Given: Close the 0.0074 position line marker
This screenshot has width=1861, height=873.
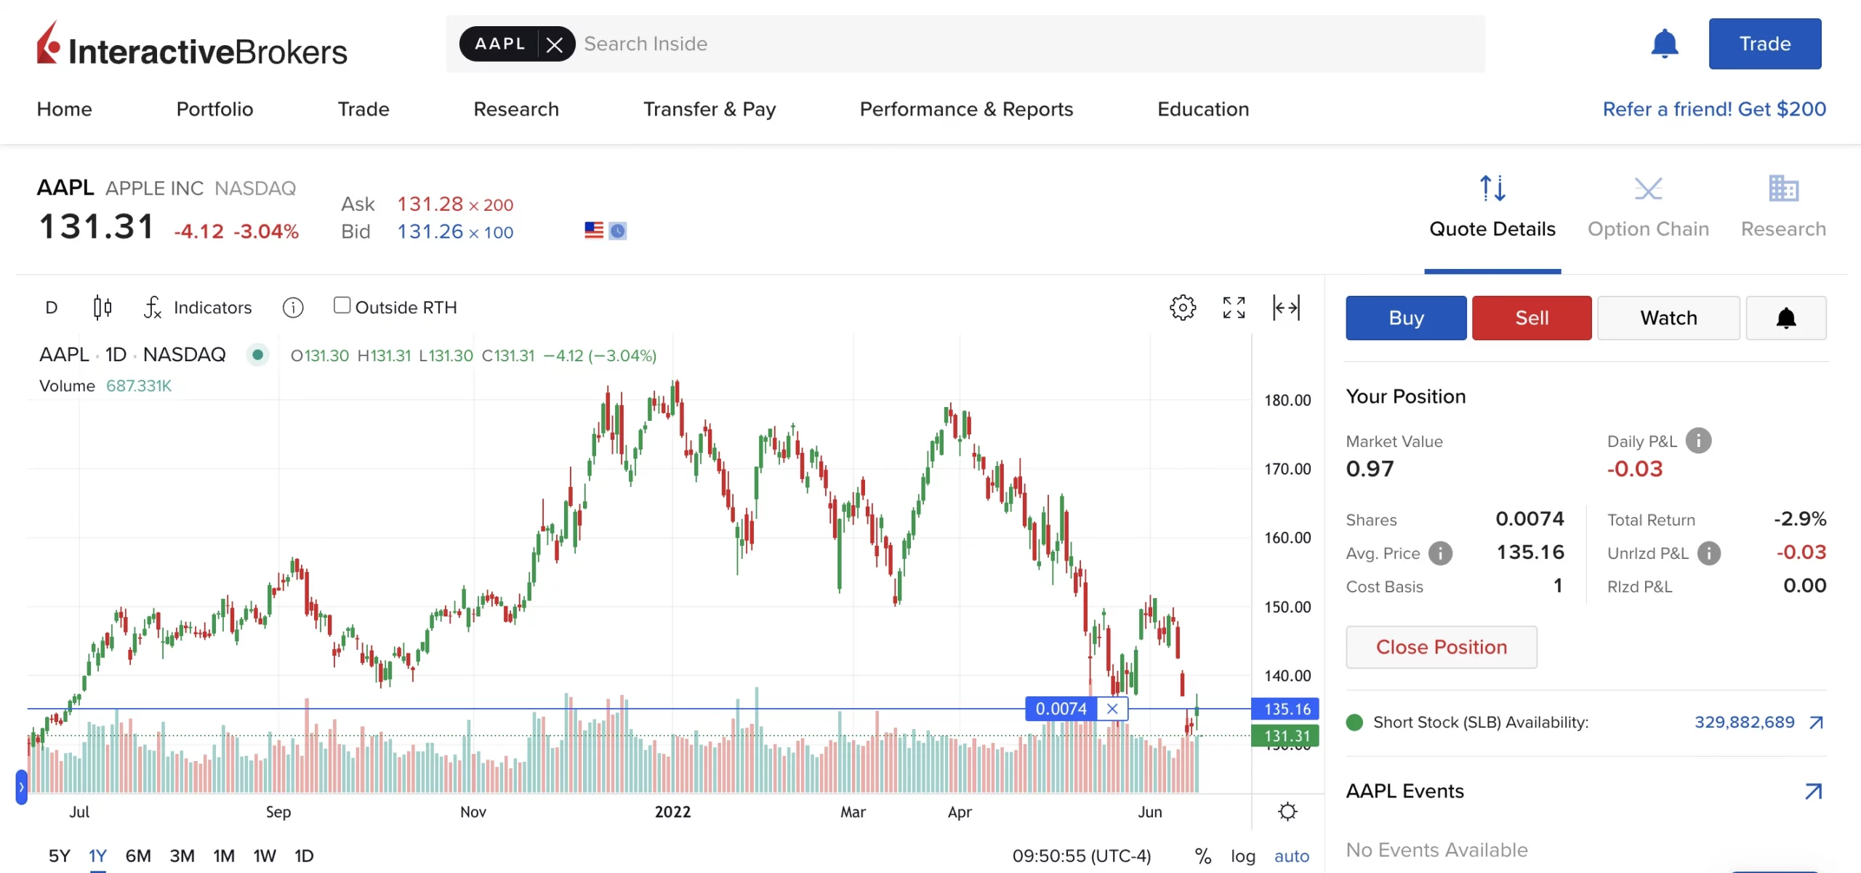Looking at the screenshot, I should pos(1112,709).
